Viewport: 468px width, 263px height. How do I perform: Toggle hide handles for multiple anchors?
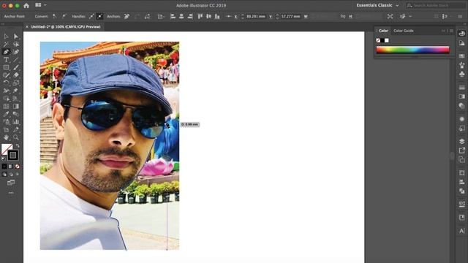99,16
